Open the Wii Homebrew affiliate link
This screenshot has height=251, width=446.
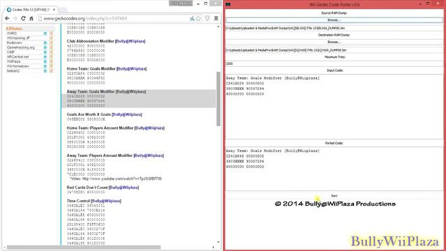(x=18, y=66)
